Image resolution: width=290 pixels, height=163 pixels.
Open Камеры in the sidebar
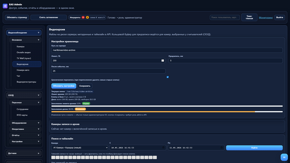click(27, 46)
